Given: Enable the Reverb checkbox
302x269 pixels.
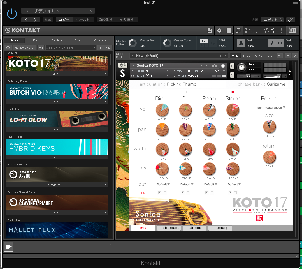Looking at the screenshot, I should tap(269, 92).
